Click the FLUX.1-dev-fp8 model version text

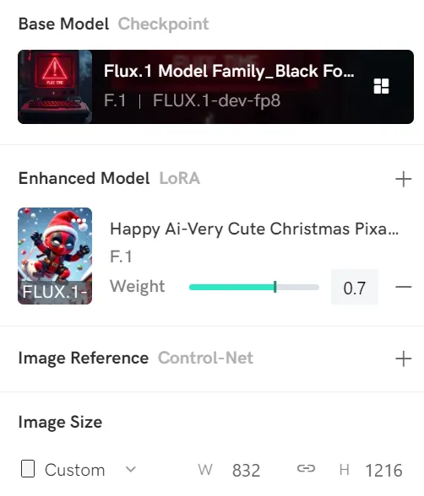pyautogui.click(x=216, y=100)
